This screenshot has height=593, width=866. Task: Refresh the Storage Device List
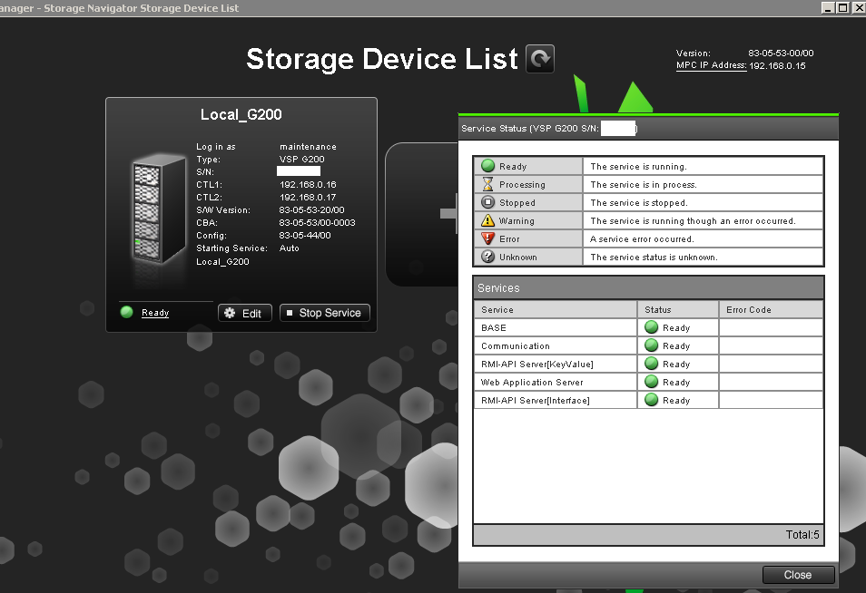coord(539,58)
